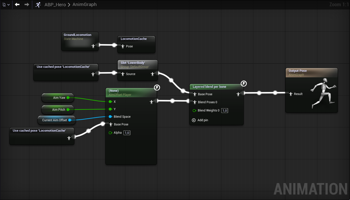This screenshot has height=200, width=350.
Task: Select the AimOffset Player (None) node title
Action: click(114, 91)
